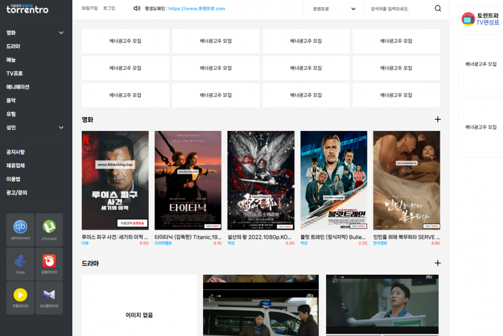503x336 pixels.
Task: Click the 로그인 link
Action: click(109, 8)
